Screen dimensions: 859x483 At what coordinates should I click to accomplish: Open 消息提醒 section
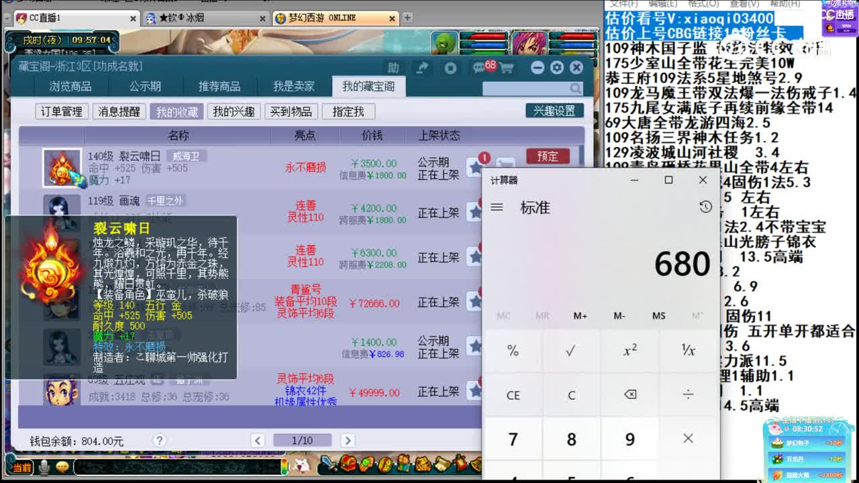(x=119, y=111)
